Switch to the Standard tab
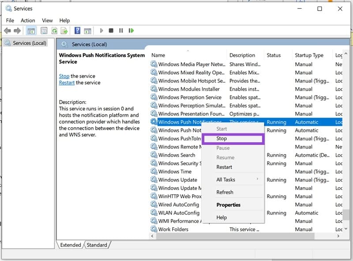 coord(97,245)
